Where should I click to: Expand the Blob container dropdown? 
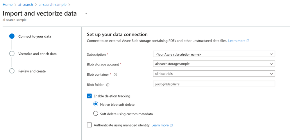coord(214,74)
